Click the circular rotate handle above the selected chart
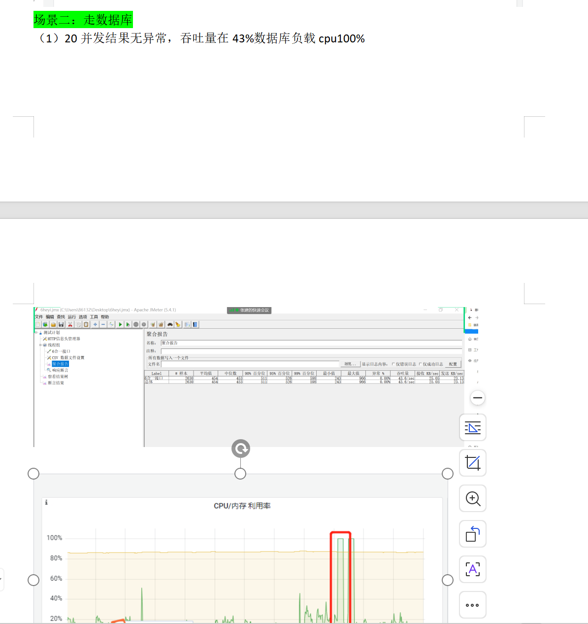 tap(241, 449)
